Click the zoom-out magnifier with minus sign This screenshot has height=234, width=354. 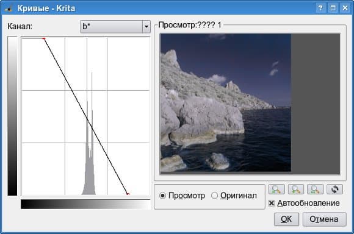(x=276, y=190)
